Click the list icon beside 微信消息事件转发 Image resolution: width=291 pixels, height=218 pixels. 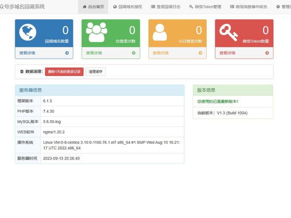pyautogui.click(x=232, y=7)
